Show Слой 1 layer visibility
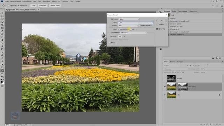Viewport: 224px width, 126px height. [x=165, y=78]
